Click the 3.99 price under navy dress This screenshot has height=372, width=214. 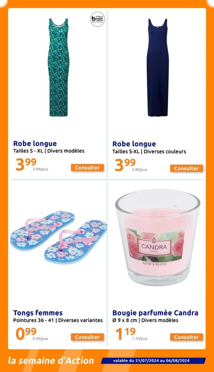[x=125, y=164]
